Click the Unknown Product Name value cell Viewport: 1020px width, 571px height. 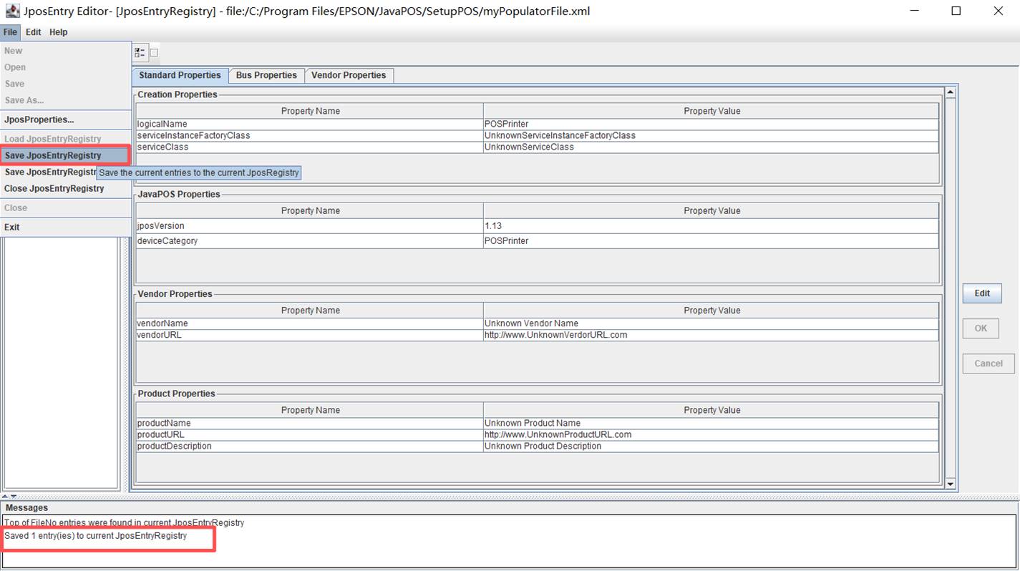coord(711,423)
